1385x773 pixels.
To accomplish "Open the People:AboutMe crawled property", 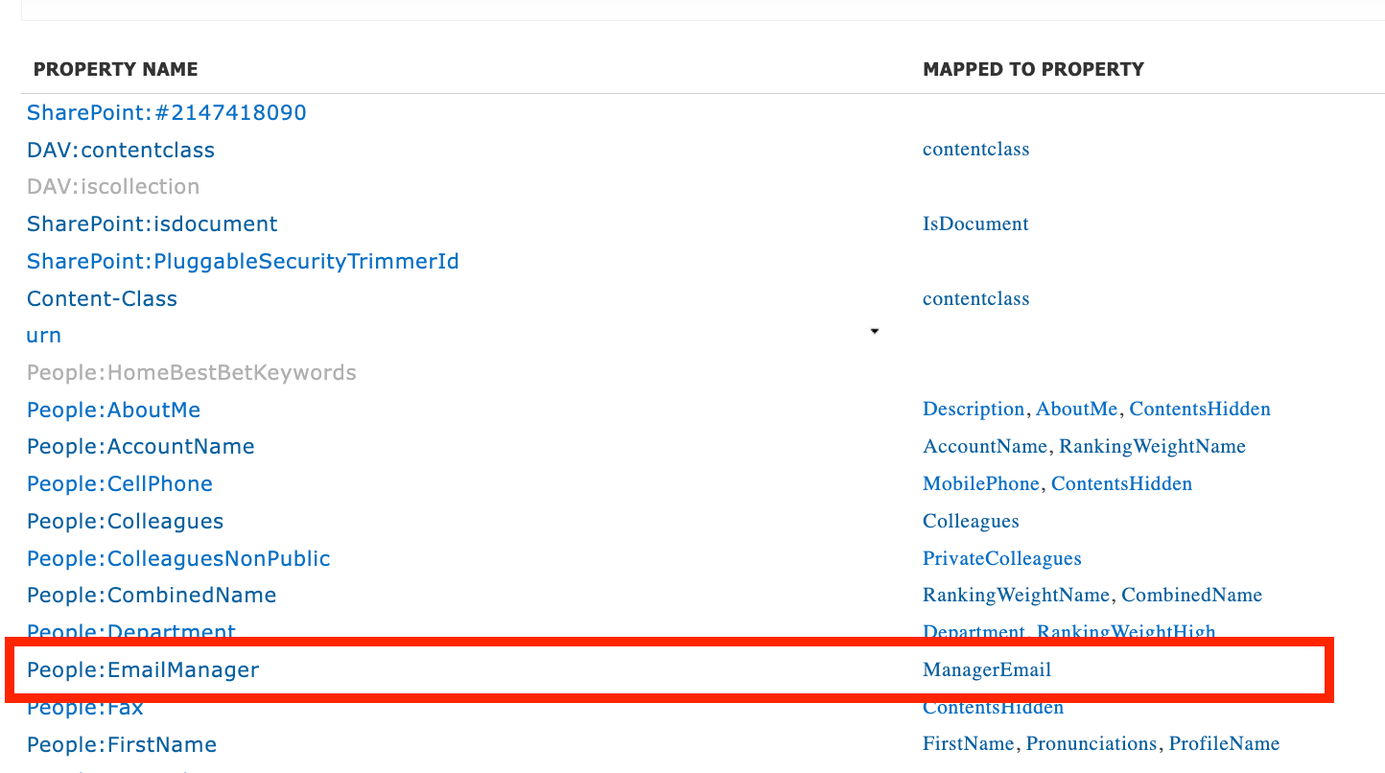I will [114, 410].
